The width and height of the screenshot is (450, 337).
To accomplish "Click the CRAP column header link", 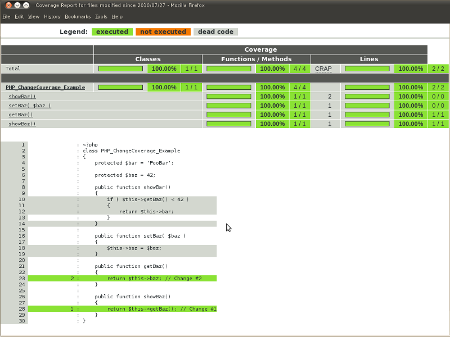I will (323, 69).
